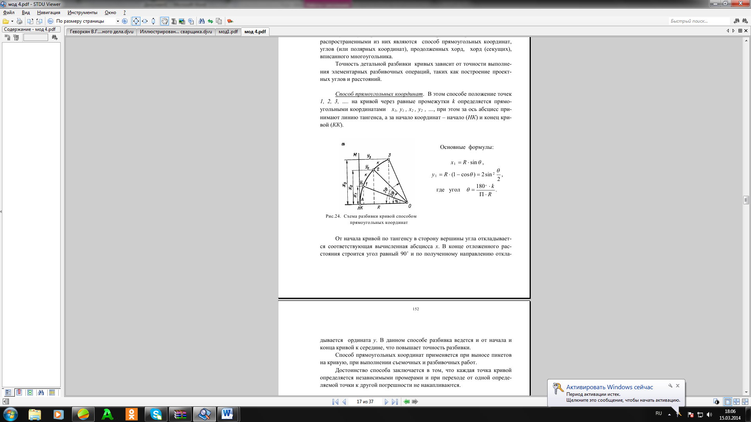Show the Bookmarks sidebar tab icon
Viewport: 751px width, 422px height.
(19, 392)
